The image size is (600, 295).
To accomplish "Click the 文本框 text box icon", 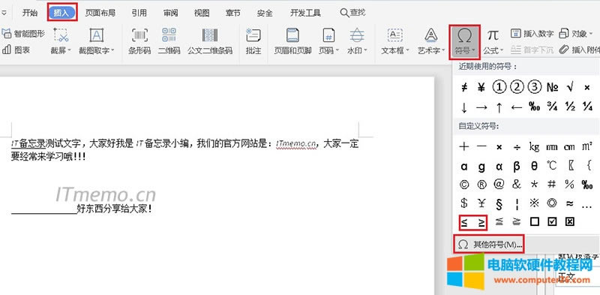I will [x=395, y=35].
